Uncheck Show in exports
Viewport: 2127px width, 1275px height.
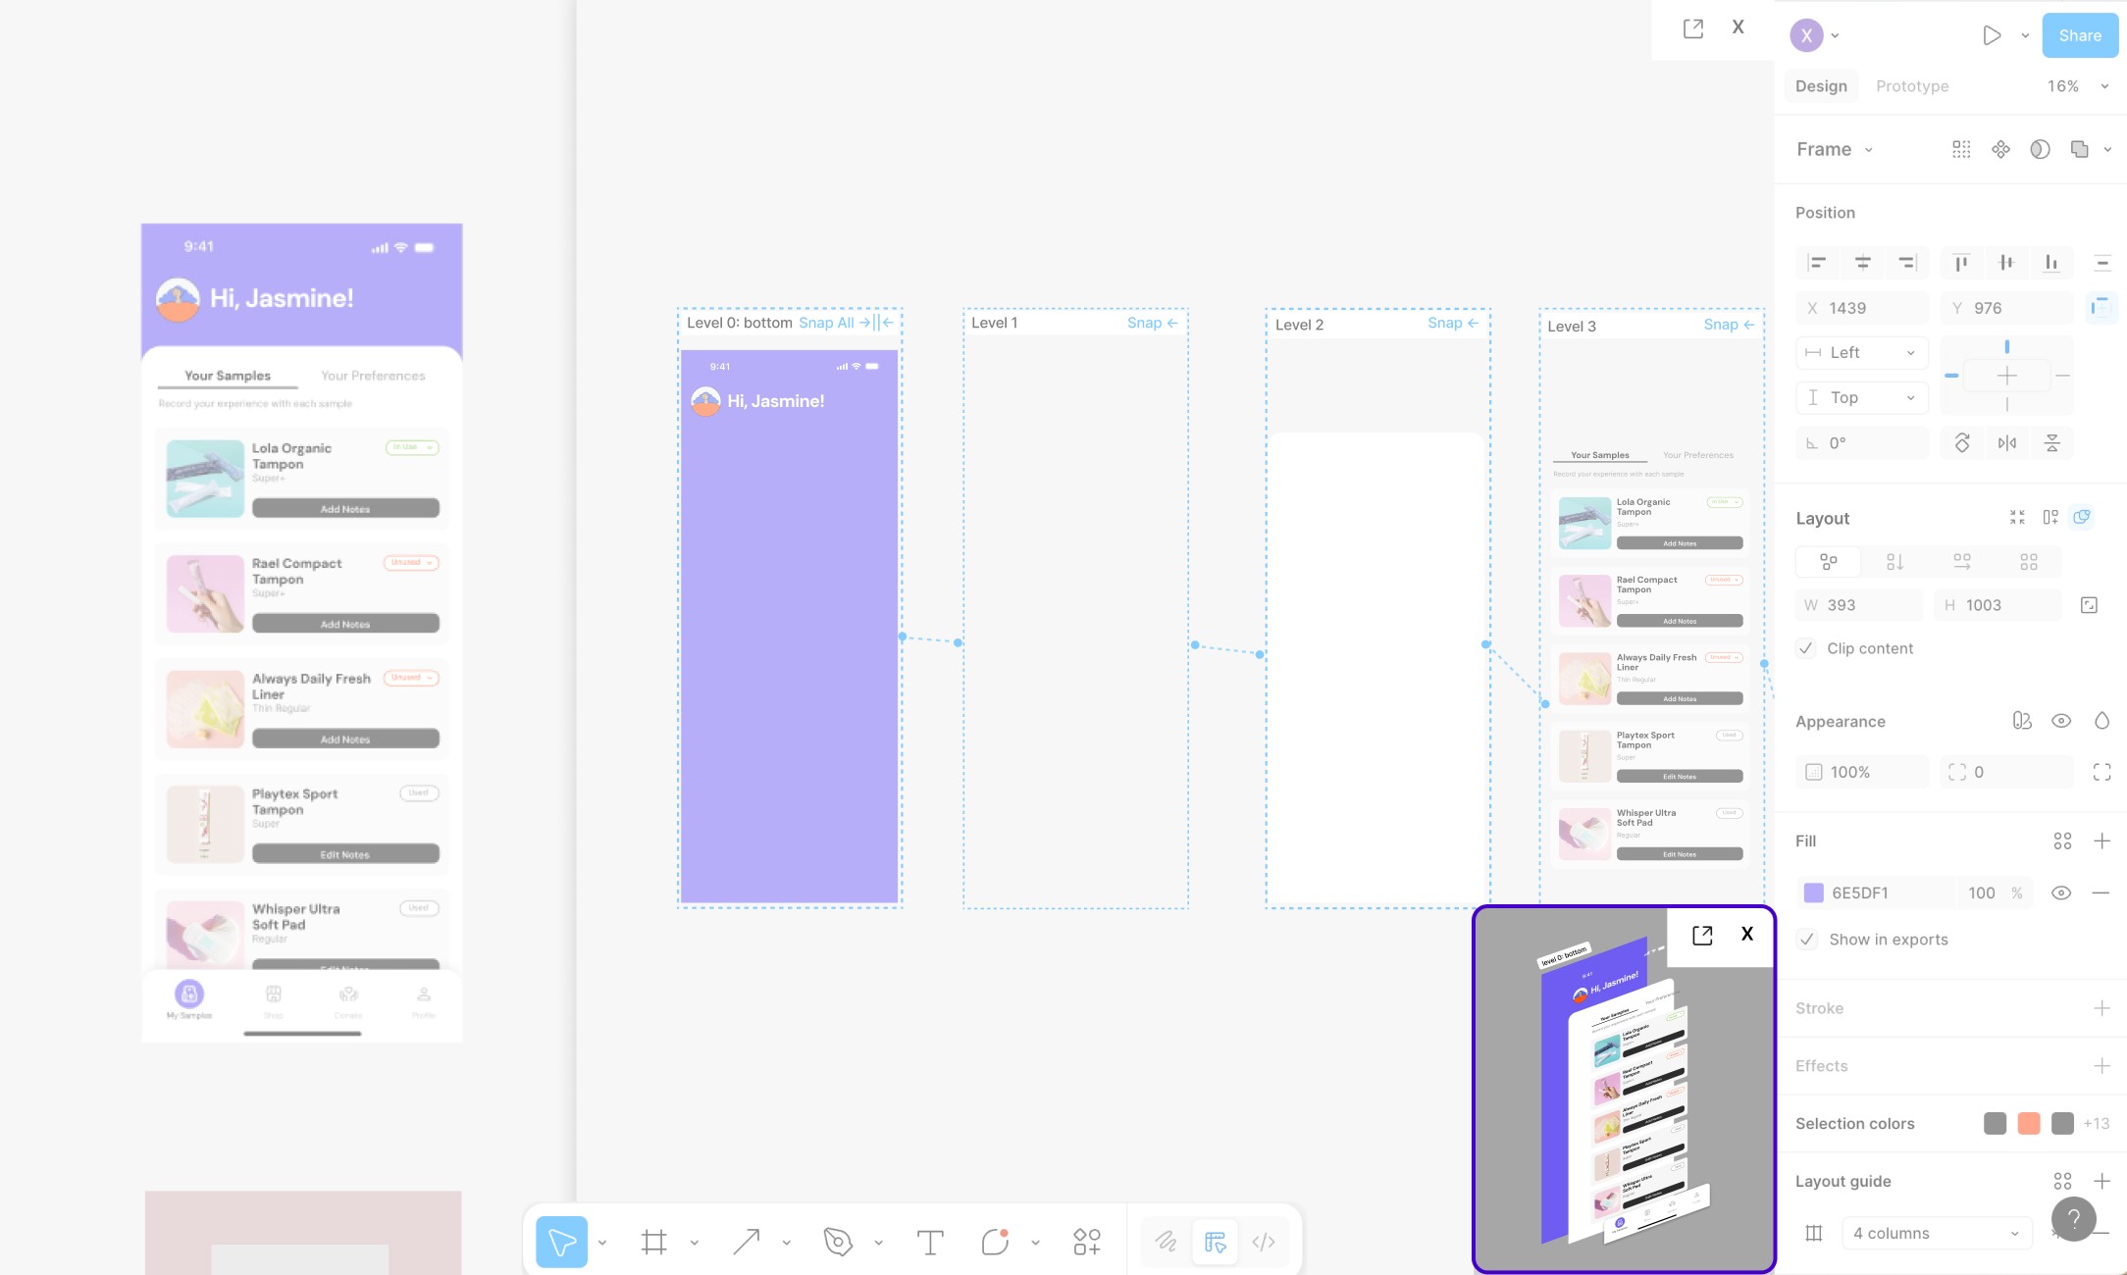coord(1807,940)
